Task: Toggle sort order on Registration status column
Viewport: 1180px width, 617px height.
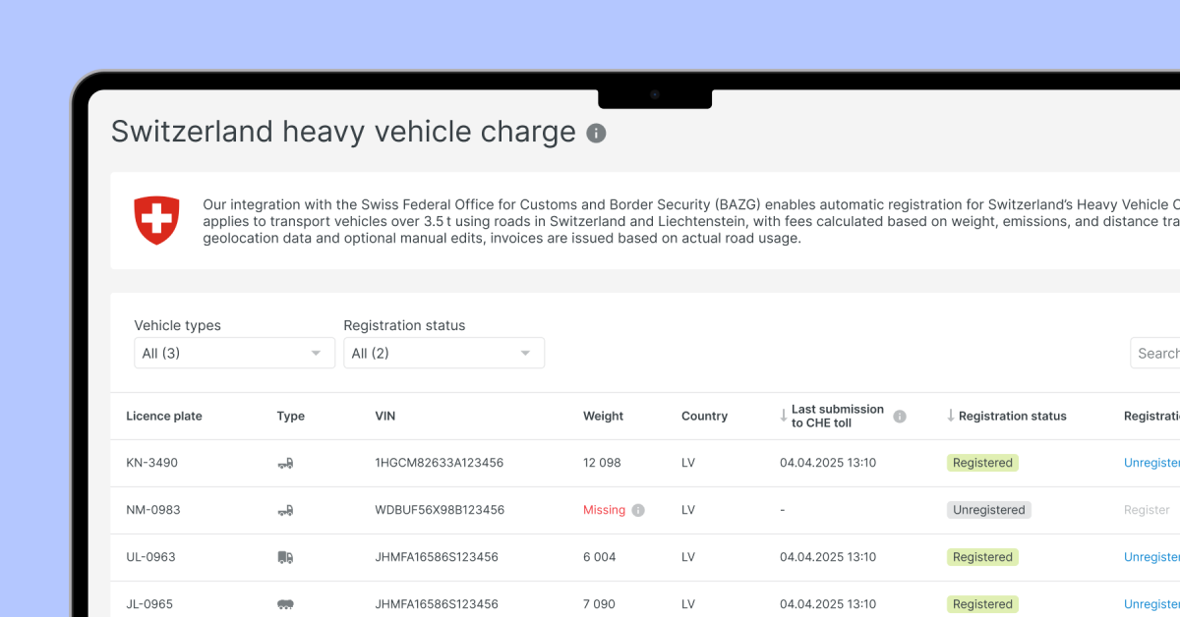Action: click(x=948, y=416)
